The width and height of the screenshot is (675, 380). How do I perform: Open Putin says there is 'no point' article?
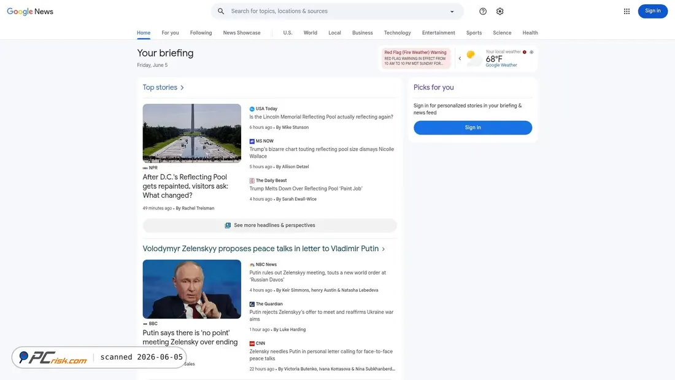pyautogui.click(x=190, y=338)
